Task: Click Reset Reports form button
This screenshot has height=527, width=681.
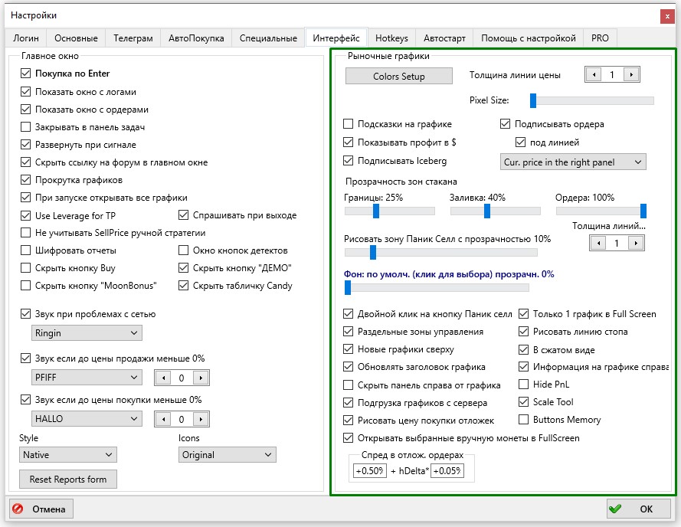Action: click(67, 480)
